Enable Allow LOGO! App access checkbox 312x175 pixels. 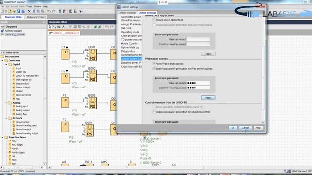click(x=154, y=20)
